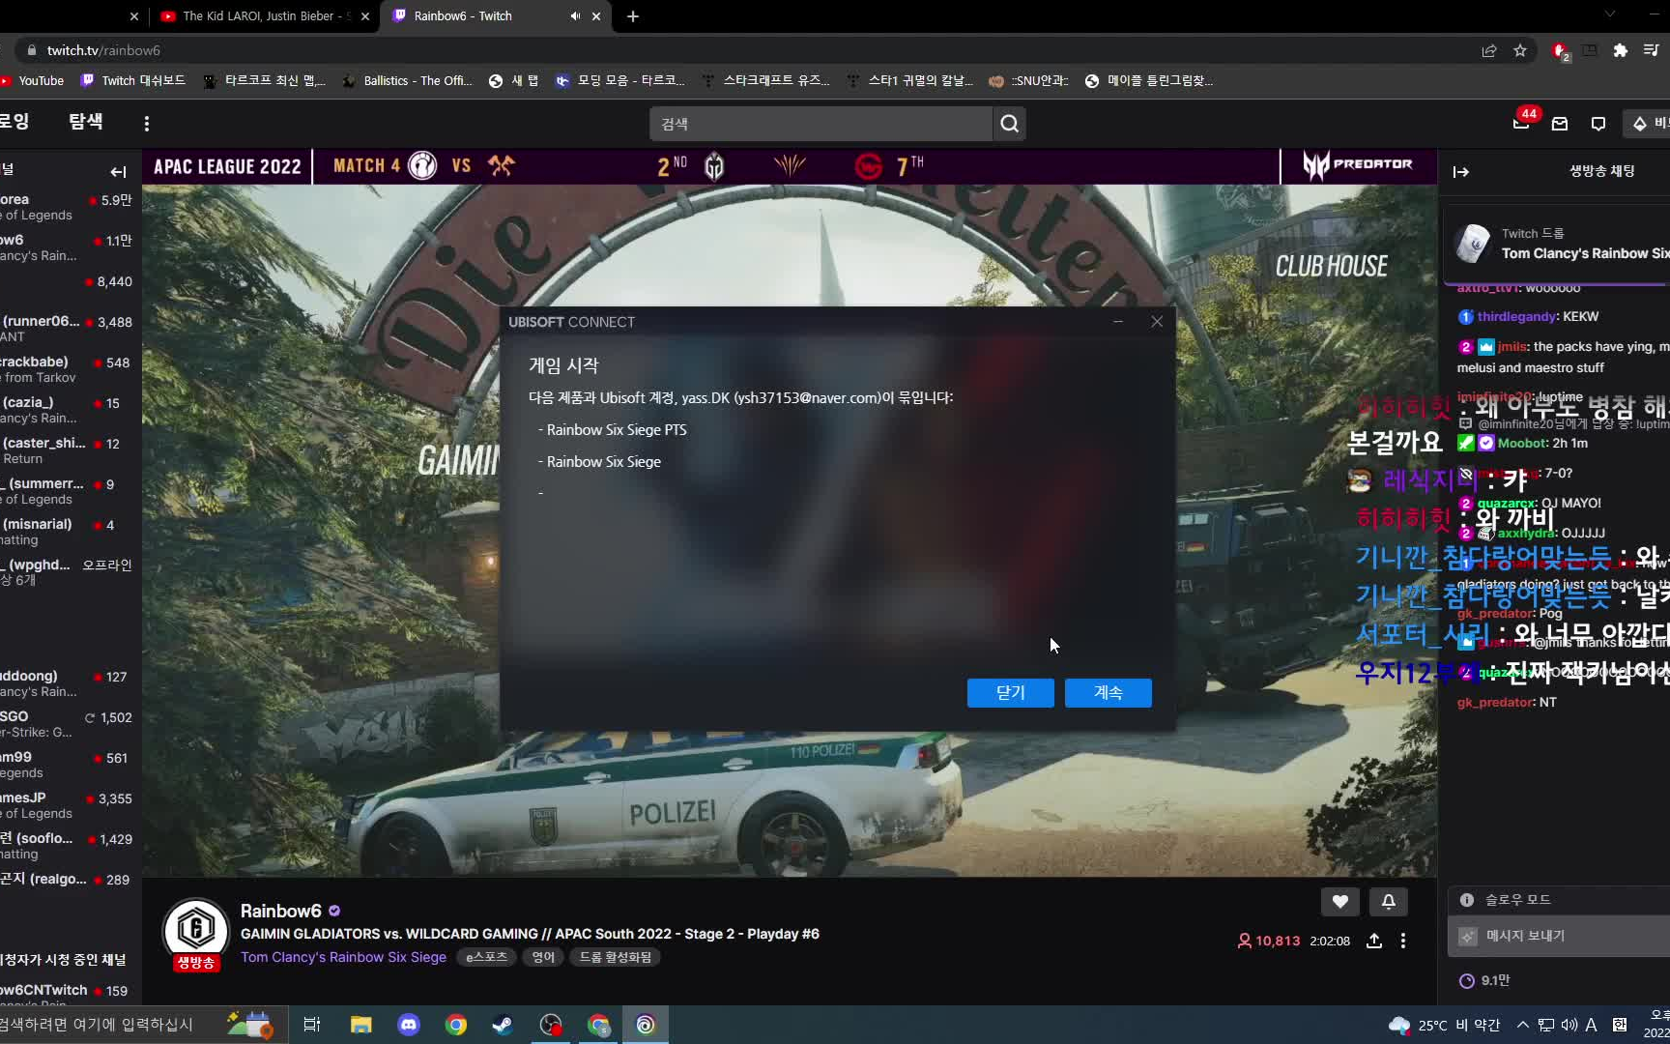Image resolution: width=1670 pixels, height=1044 pixels.
Task: Minimize the Ubisoft Connect dialog
Action: [x=1118, y=322]
